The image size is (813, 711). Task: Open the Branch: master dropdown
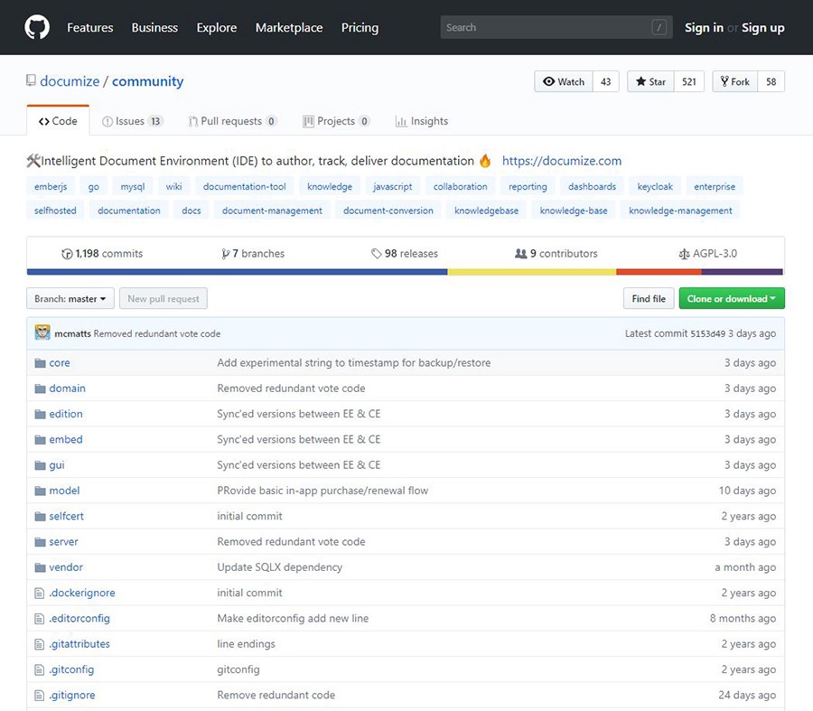click(x=74, y=298)
